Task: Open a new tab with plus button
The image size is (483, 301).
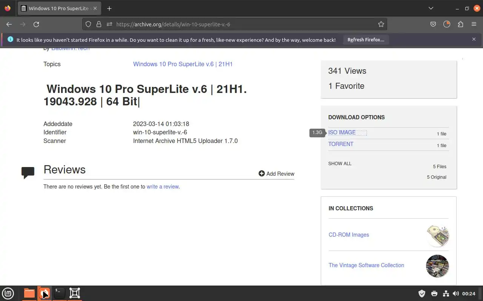Action: pyautogui.click(x=109, y=8)
